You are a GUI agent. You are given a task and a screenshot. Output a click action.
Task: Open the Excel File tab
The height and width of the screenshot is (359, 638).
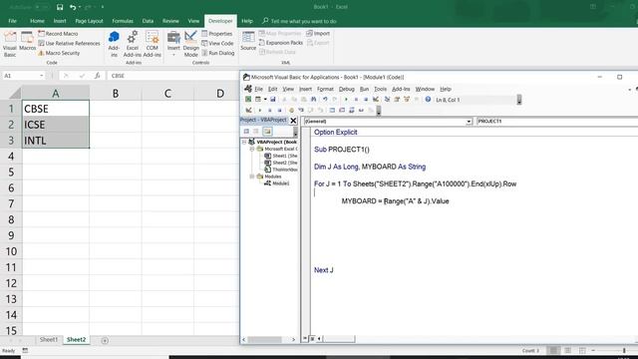(x=13, y=21)
